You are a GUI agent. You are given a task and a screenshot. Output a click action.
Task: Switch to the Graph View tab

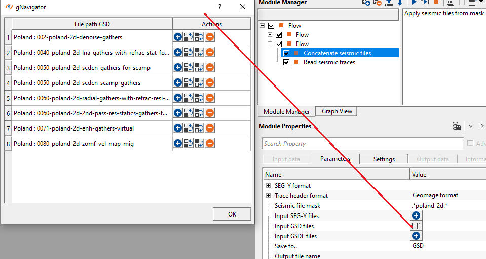[337, 111]
